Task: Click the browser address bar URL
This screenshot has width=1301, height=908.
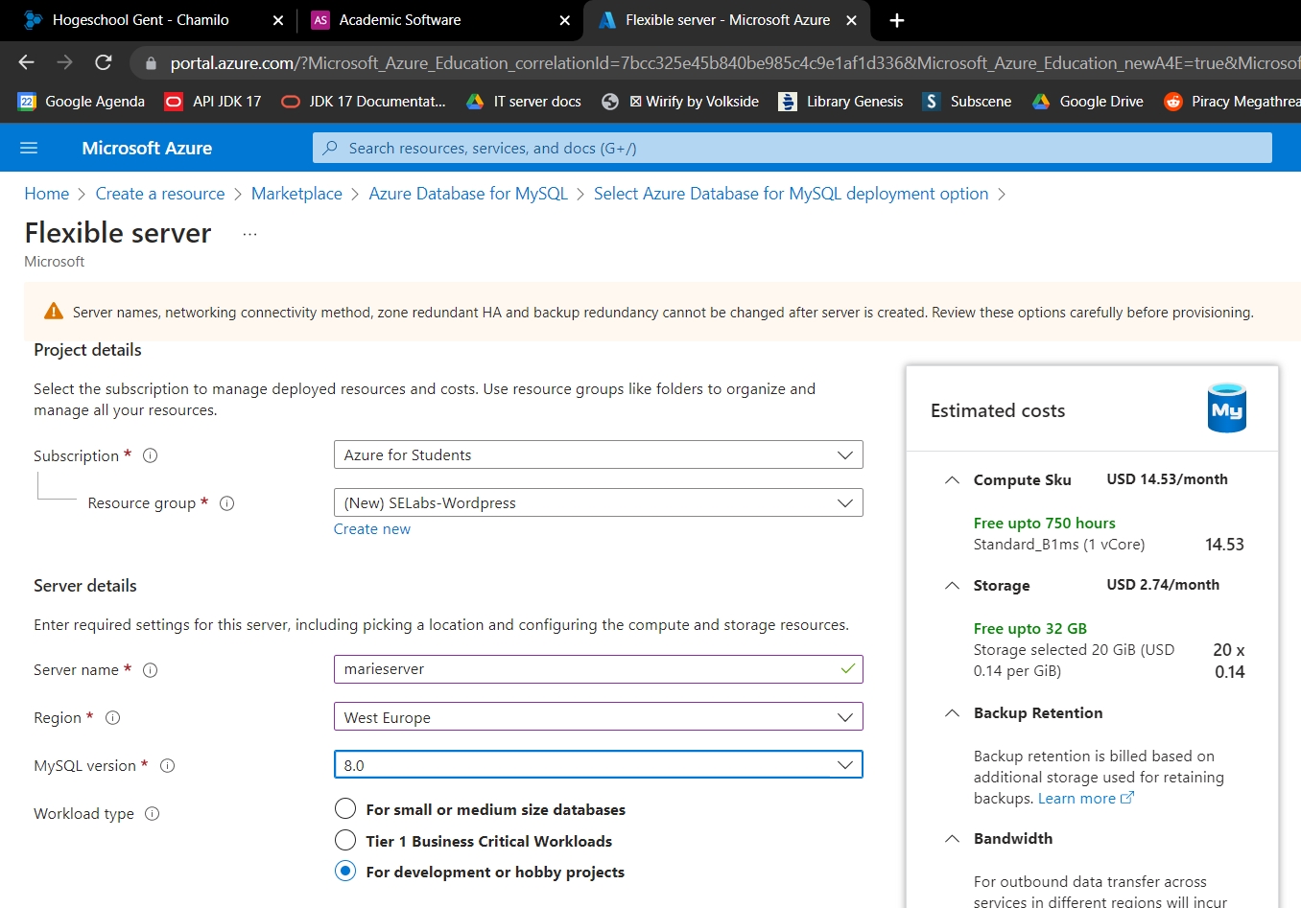Action: pyautogui.click(x=735, y=63)
